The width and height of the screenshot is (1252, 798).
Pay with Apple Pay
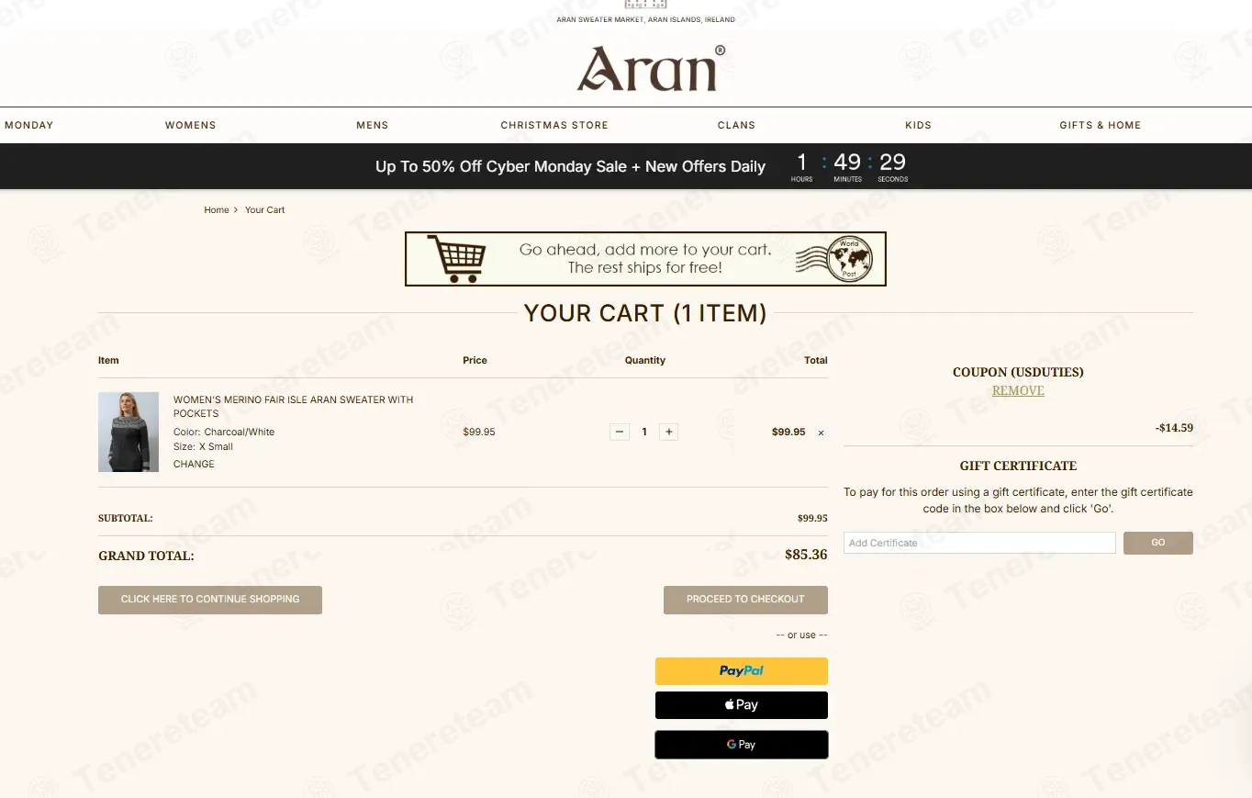pos(742,705)
